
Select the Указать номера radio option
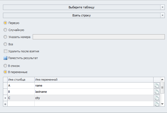coord(5,37)
